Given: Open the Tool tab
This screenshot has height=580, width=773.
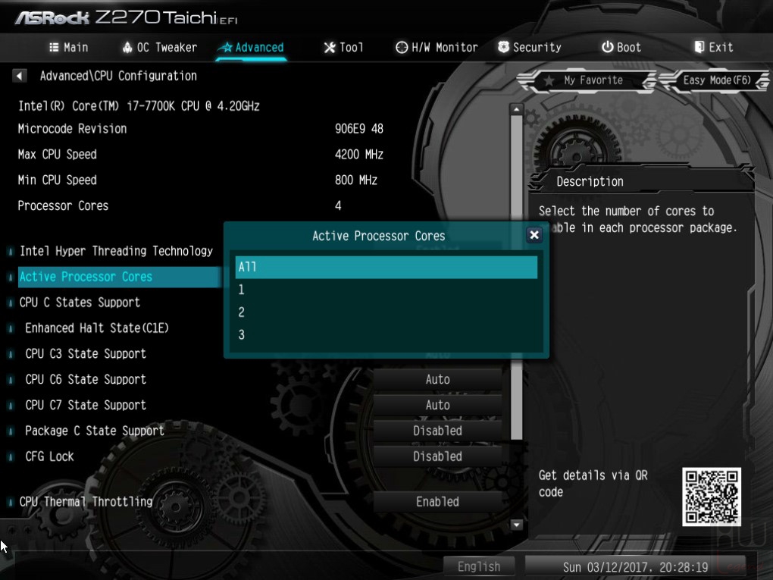Looking at the screenshot, I should 343,47.
